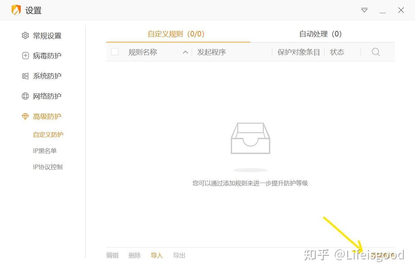Viewport: 415px width, 273px height.
Task: Click the empty inbox tray illustration
Action: click(x=250, y=138)
